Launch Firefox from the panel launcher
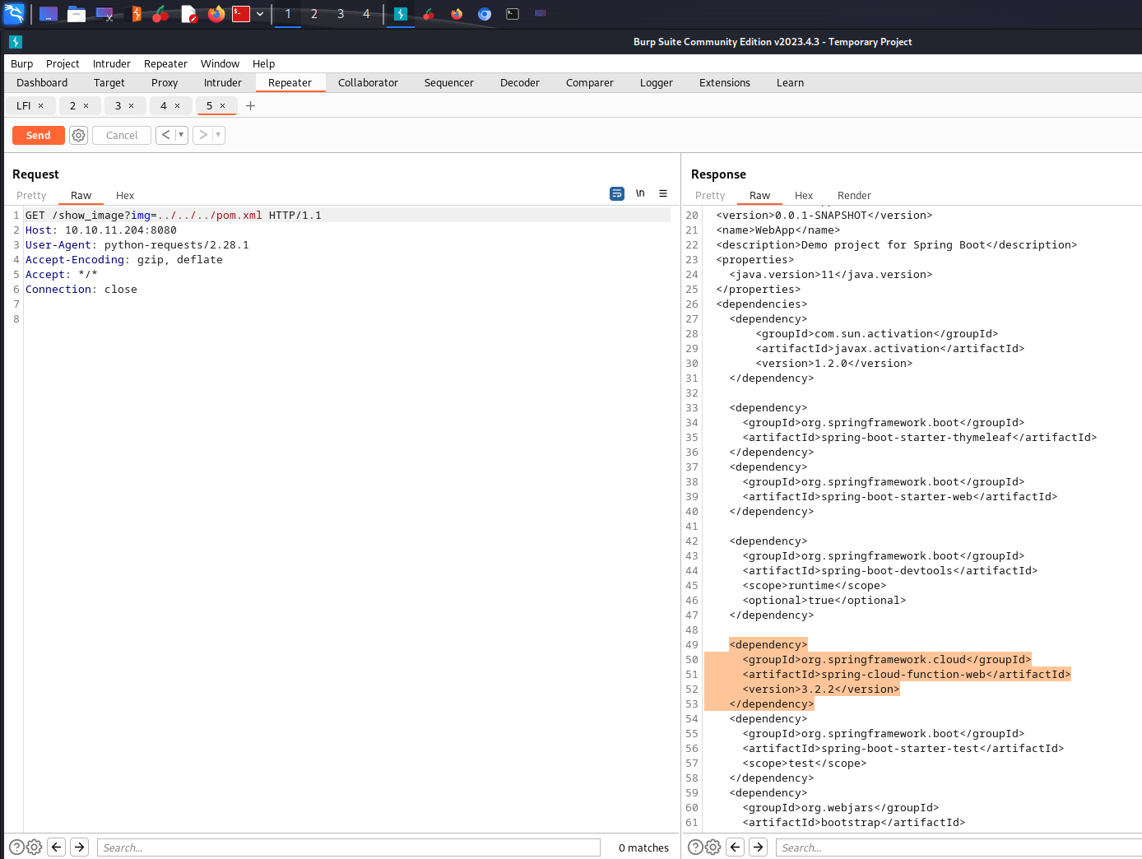 (216, 14)
